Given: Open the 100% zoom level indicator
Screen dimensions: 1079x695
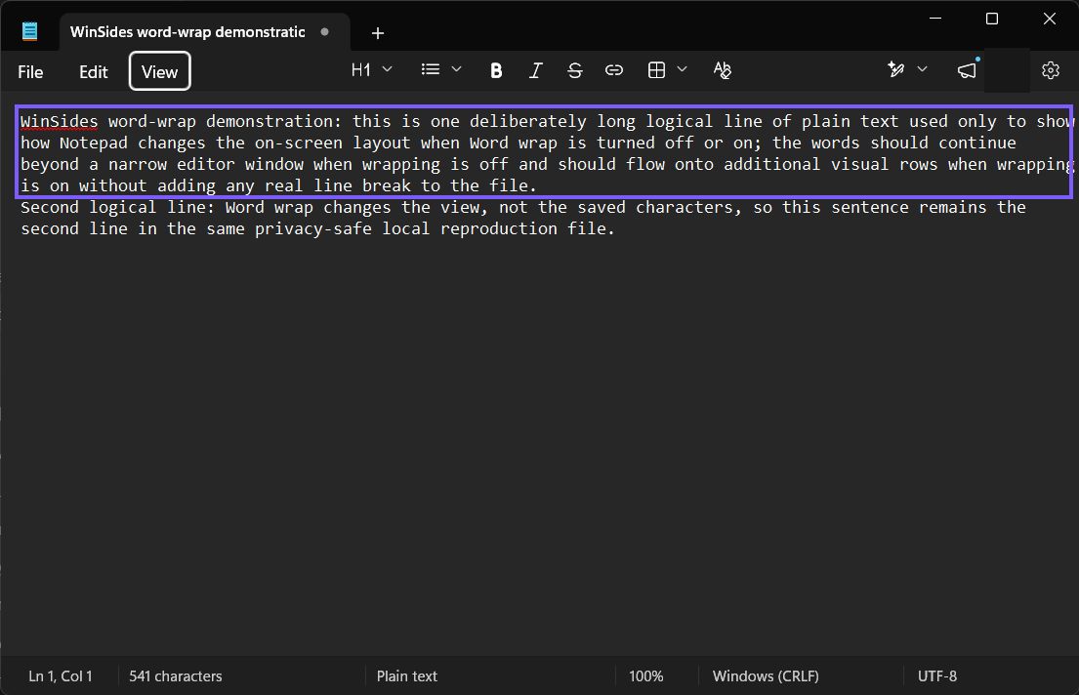Looking at the screenshot, I should click(646, 676).
